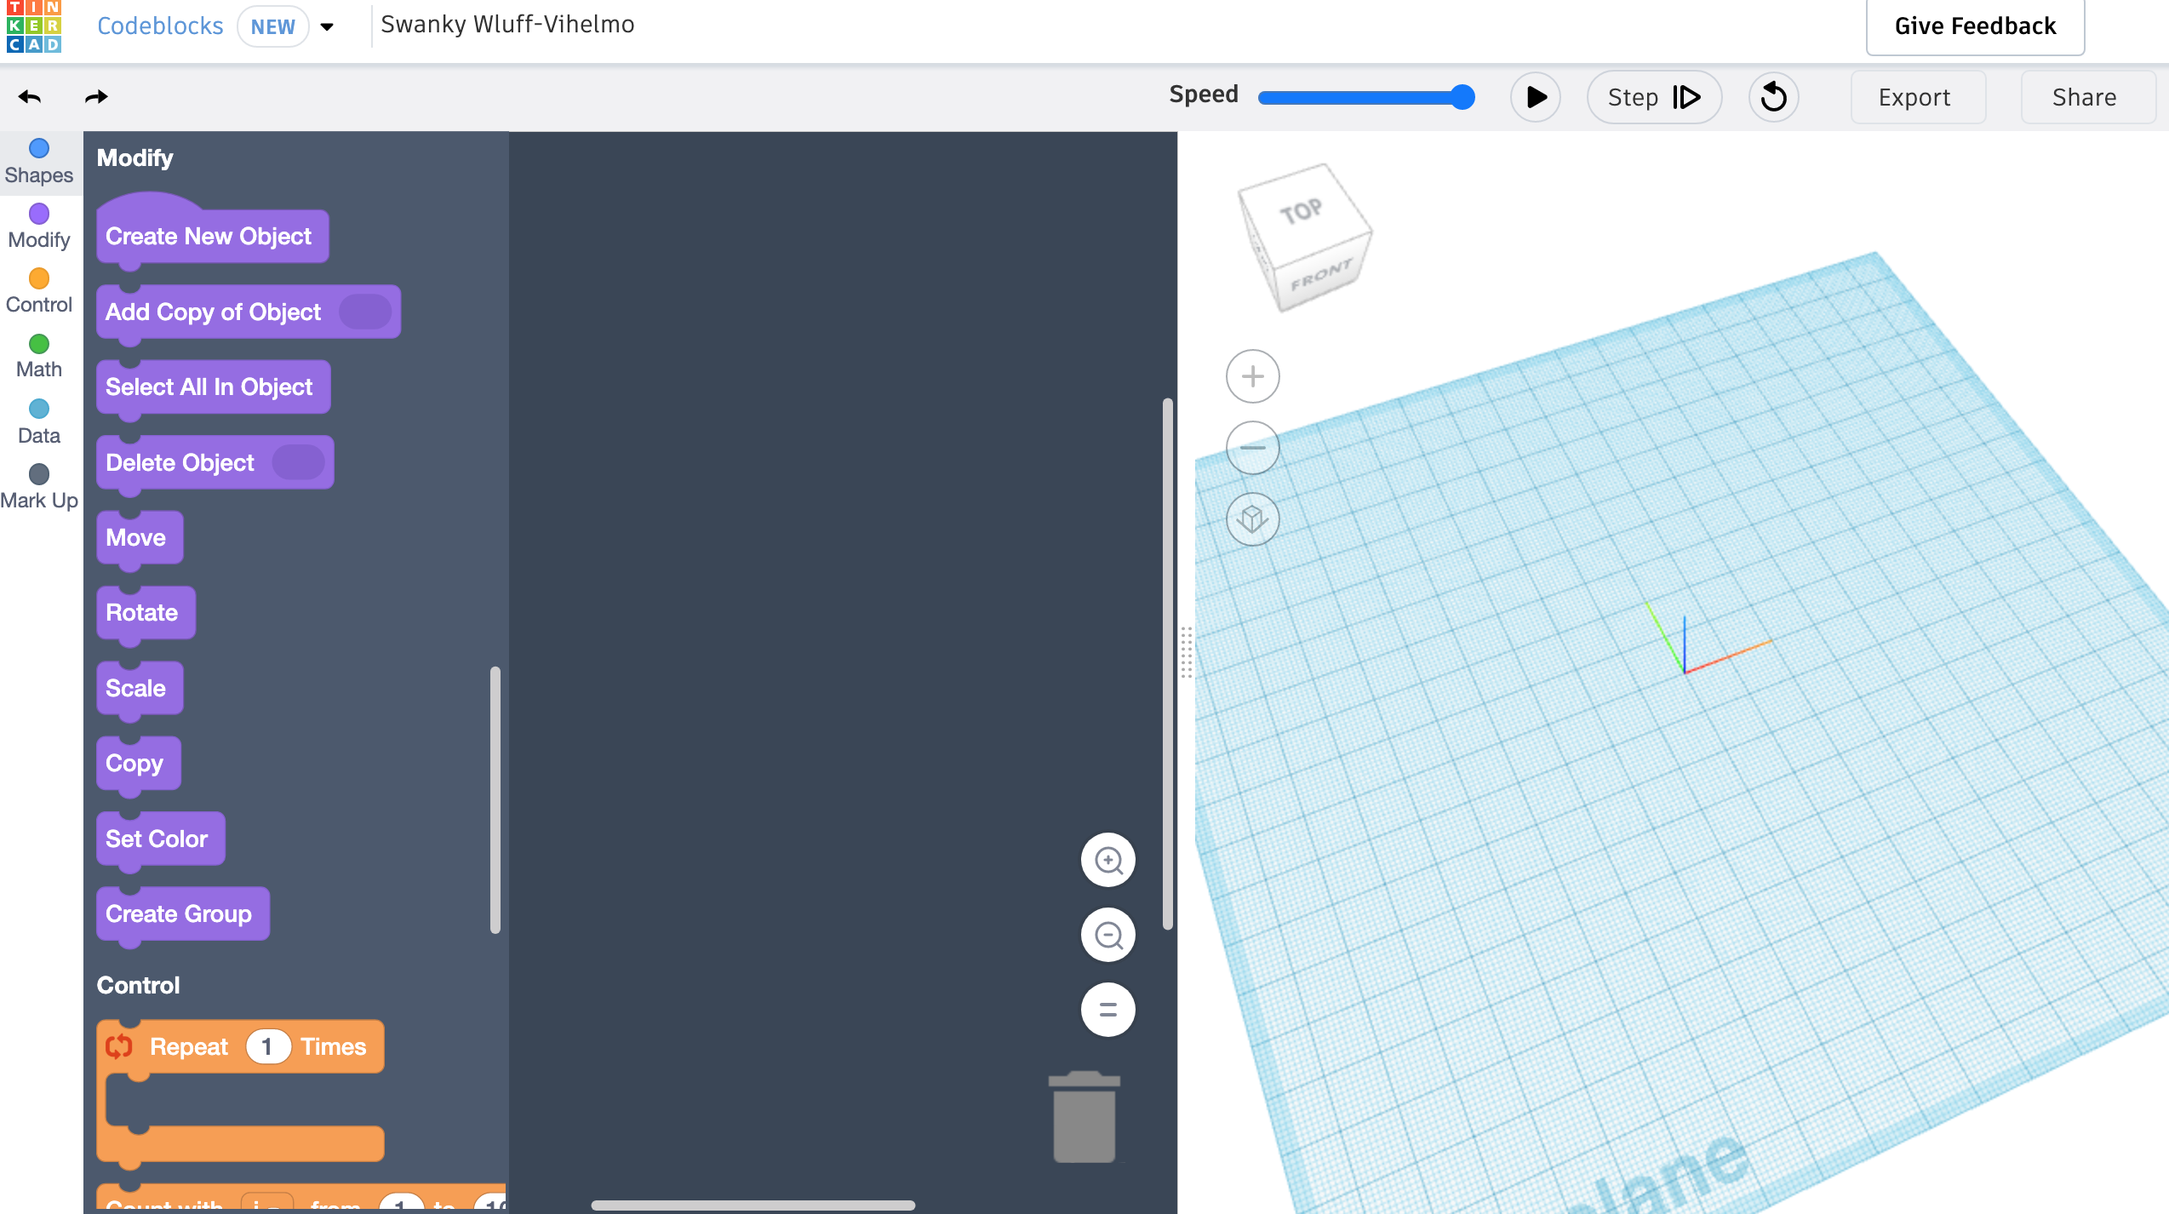
Task: Redo the last action
Action: point(96,96)
